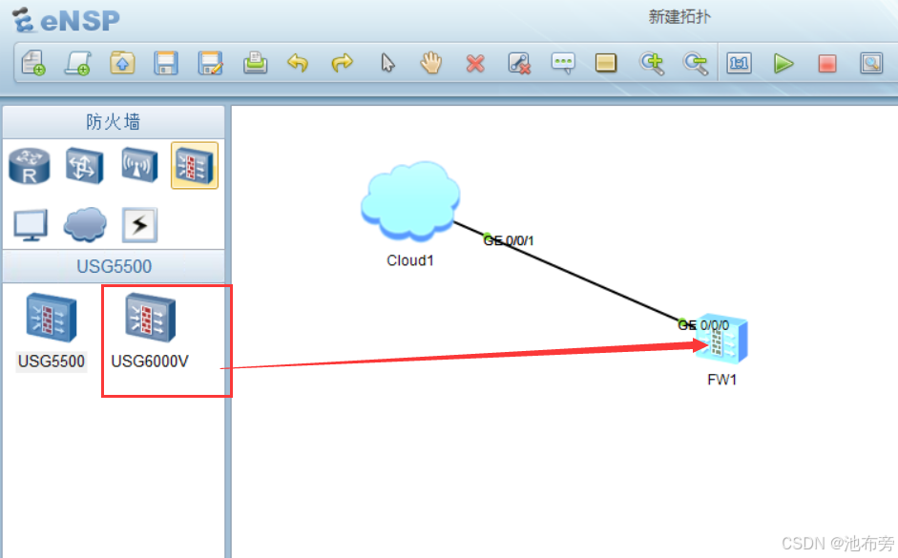Select the WLAN device category
Image resolution: width=898 pixels, height=558 pixels.
click(x=139, y=166)
